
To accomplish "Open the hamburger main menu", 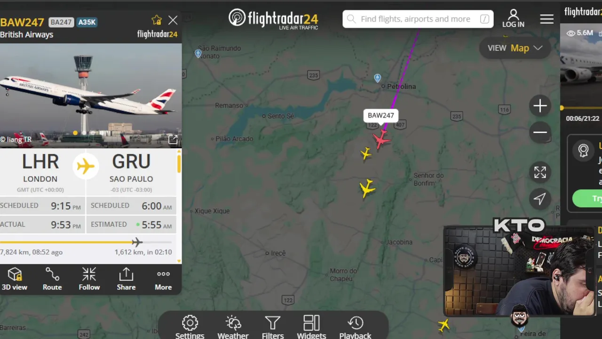I will click(x=547, y=19).
